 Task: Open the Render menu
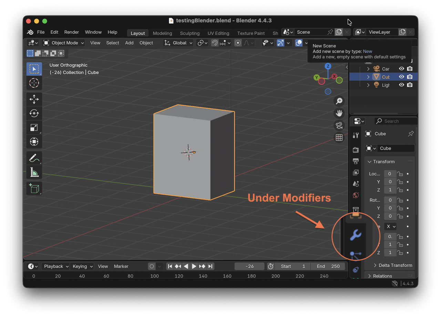point(71,32)
